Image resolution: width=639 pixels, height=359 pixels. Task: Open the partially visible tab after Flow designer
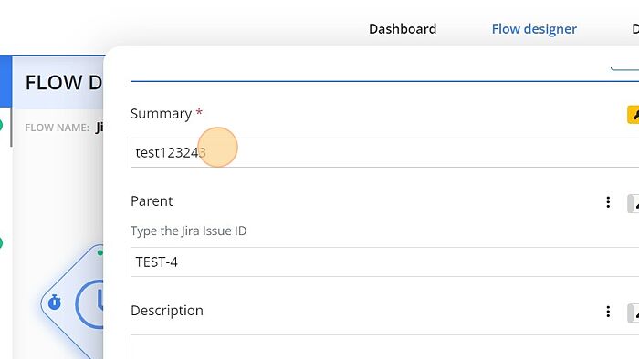(635, 29)
